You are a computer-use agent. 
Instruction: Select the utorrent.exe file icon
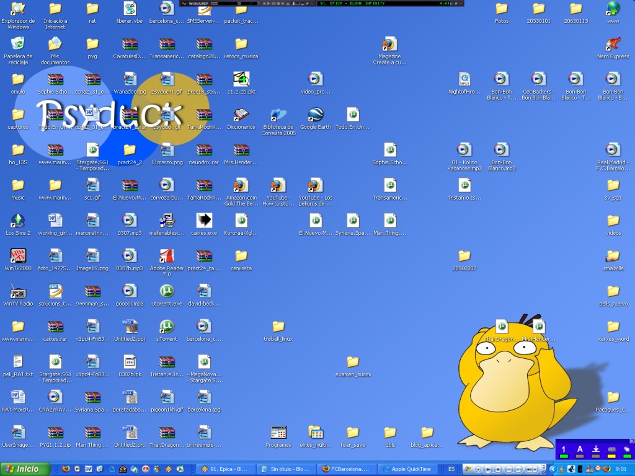(x=167, y=295)
